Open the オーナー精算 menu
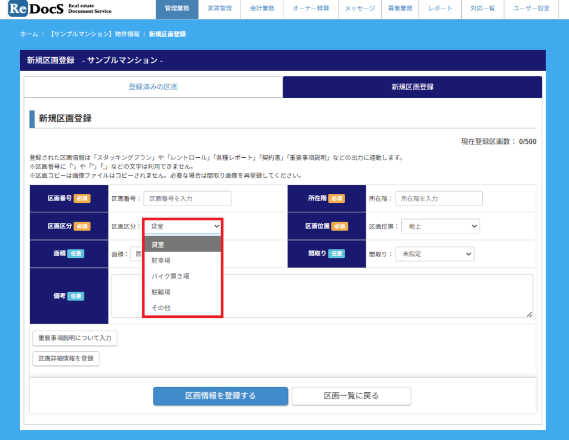569x440 pixels. pos(311,9)
